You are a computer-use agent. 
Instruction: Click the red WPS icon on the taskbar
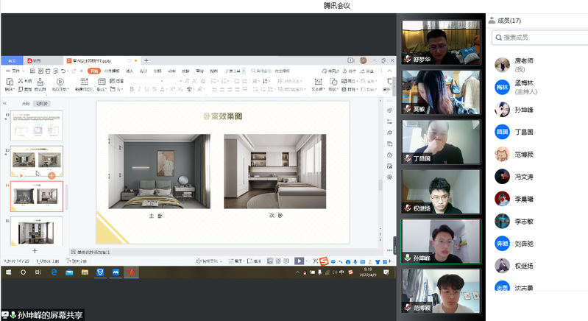coord(132,272)
